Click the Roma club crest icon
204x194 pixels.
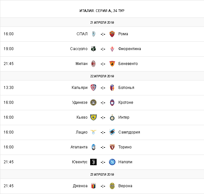112,34
